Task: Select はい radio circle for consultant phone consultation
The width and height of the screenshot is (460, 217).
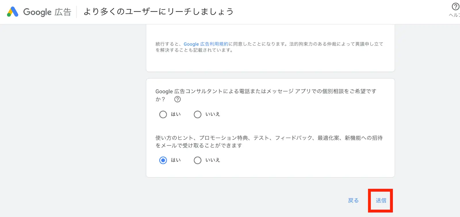Action: (x=163, y=114)
